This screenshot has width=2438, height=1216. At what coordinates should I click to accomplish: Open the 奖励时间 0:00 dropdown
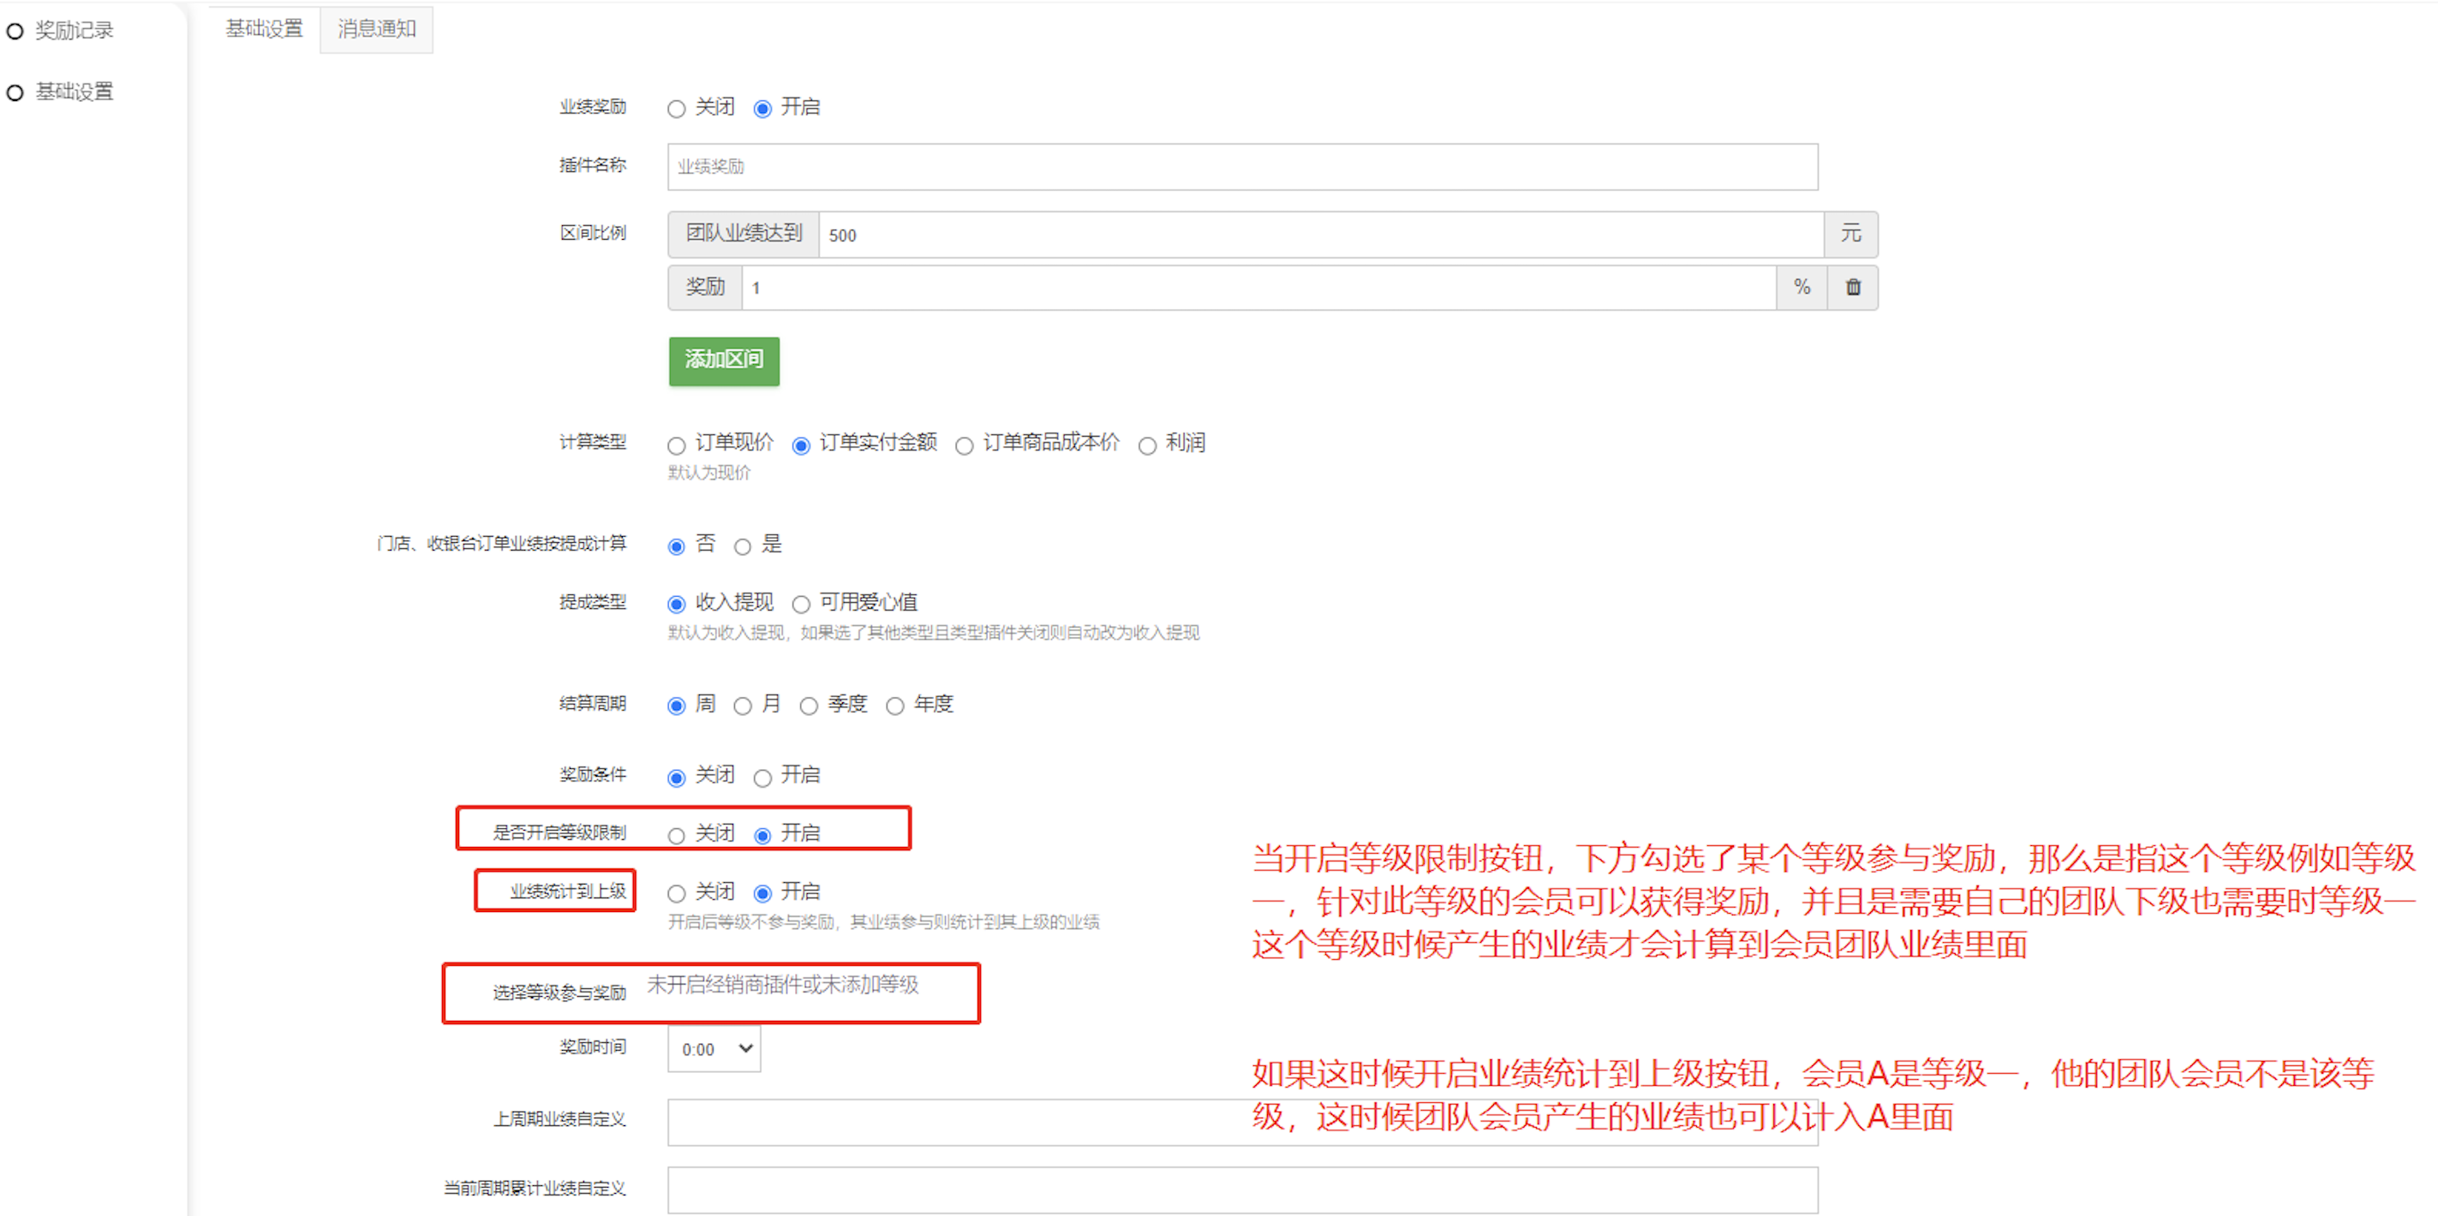(x=714, y=1048)
